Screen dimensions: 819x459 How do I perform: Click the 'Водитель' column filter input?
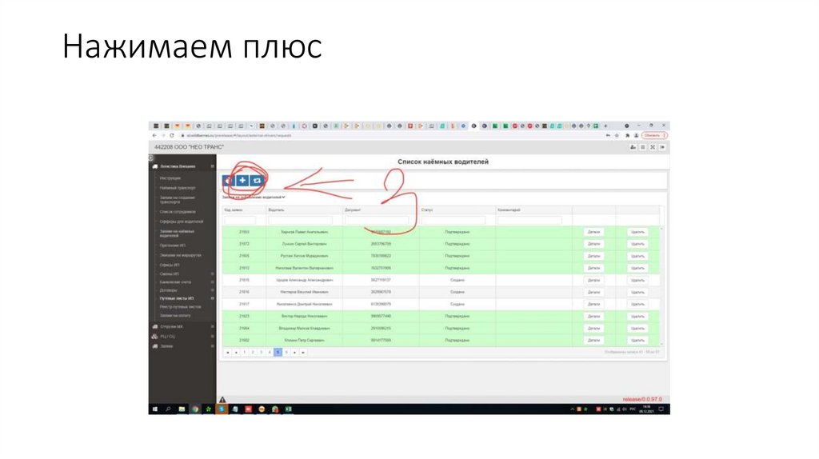tap(301, 221)
